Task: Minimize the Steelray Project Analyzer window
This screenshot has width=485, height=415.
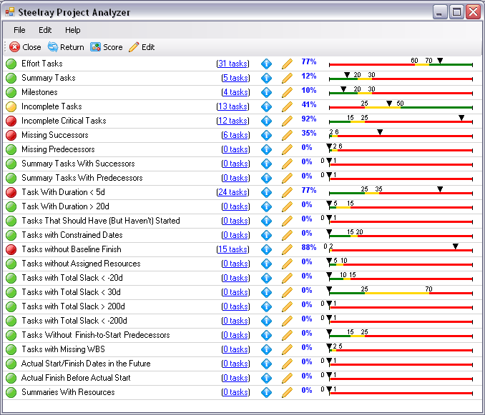Action: 439,12
